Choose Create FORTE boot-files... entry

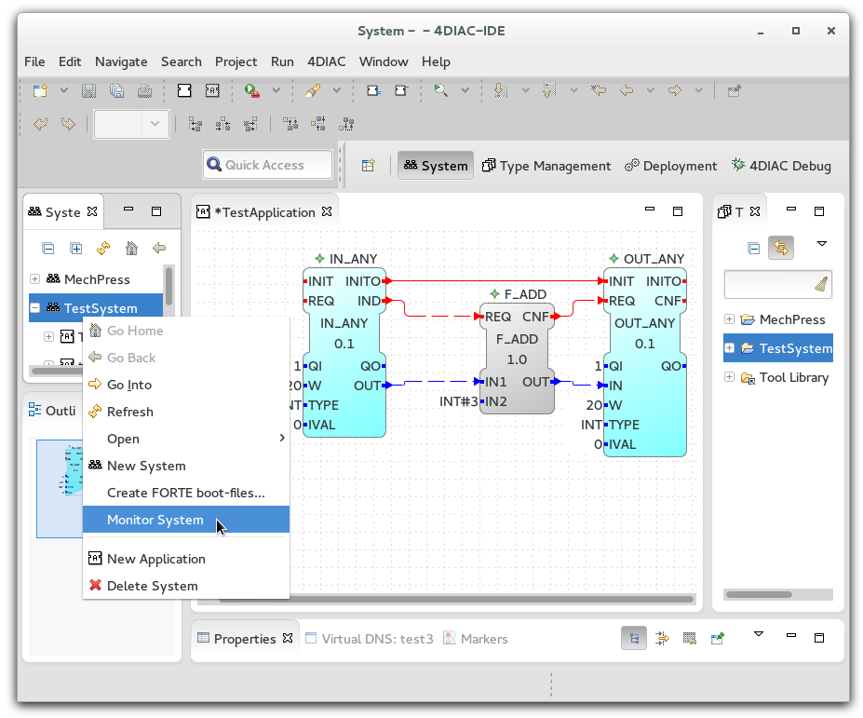pos(185,493)
